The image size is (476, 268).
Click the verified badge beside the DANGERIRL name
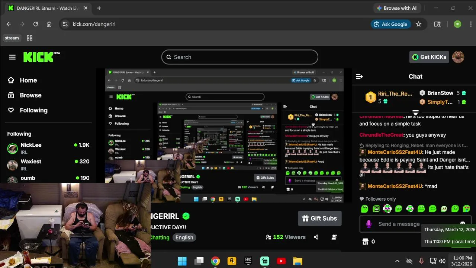[186, 216]
